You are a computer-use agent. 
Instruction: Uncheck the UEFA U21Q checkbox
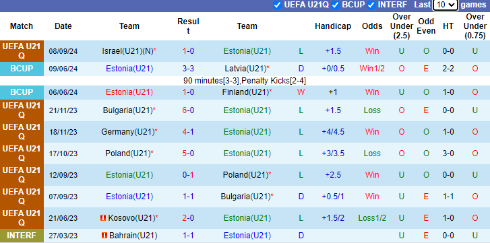tap(277, 5)
